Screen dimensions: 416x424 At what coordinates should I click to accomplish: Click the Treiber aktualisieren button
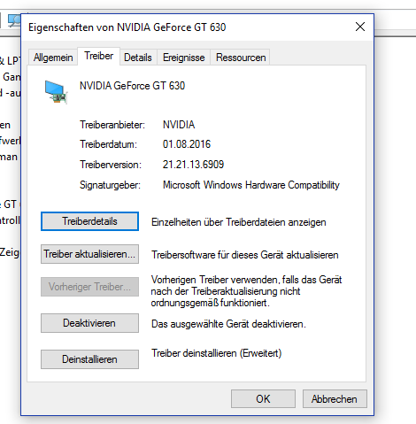(x=89, y=254)
